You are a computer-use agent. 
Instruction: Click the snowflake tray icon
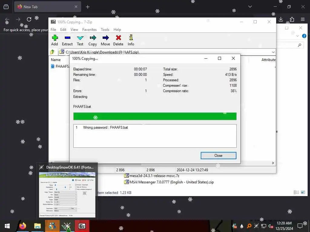click(256, 226)
